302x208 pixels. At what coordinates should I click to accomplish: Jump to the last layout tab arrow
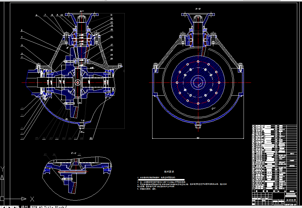point(15,207)
